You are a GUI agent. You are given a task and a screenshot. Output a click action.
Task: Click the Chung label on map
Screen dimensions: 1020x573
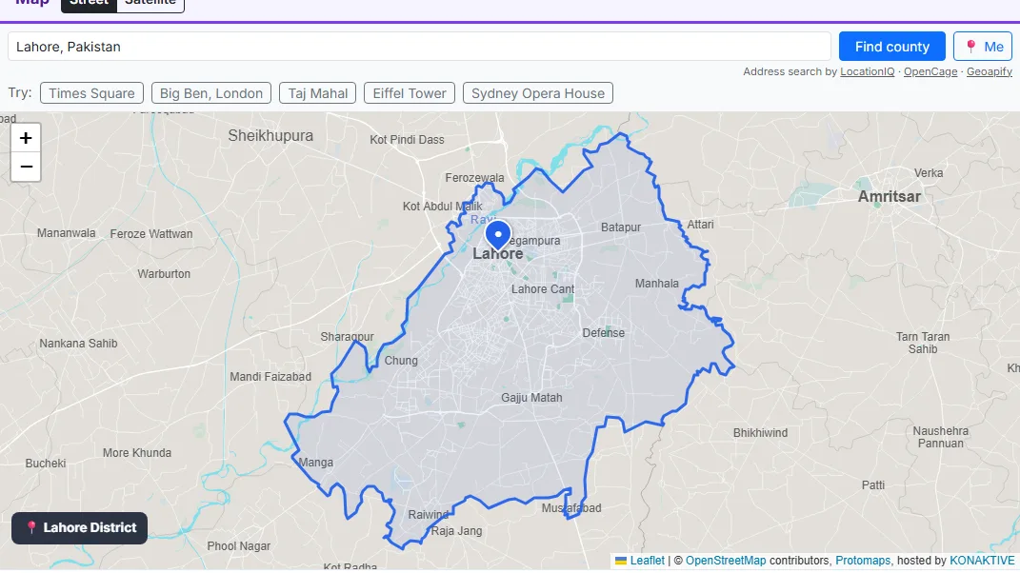point(401,361)
